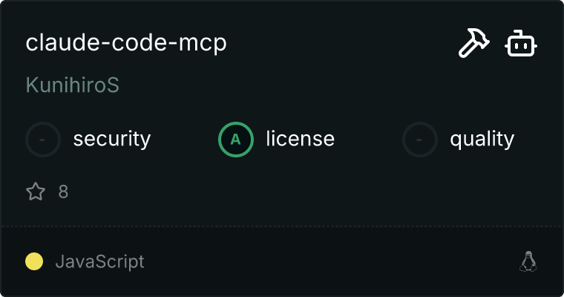Click the dash inside security circle

(42, 140)
